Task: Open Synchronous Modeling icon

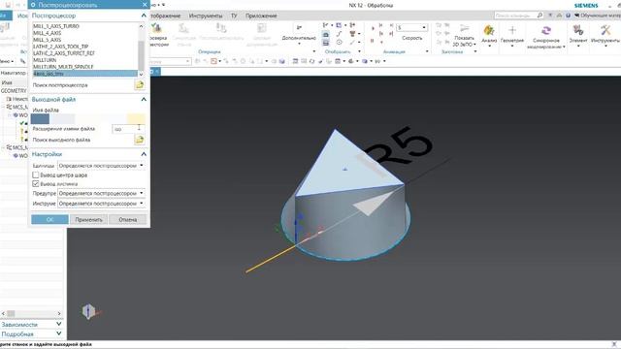Action: point(546,30)
